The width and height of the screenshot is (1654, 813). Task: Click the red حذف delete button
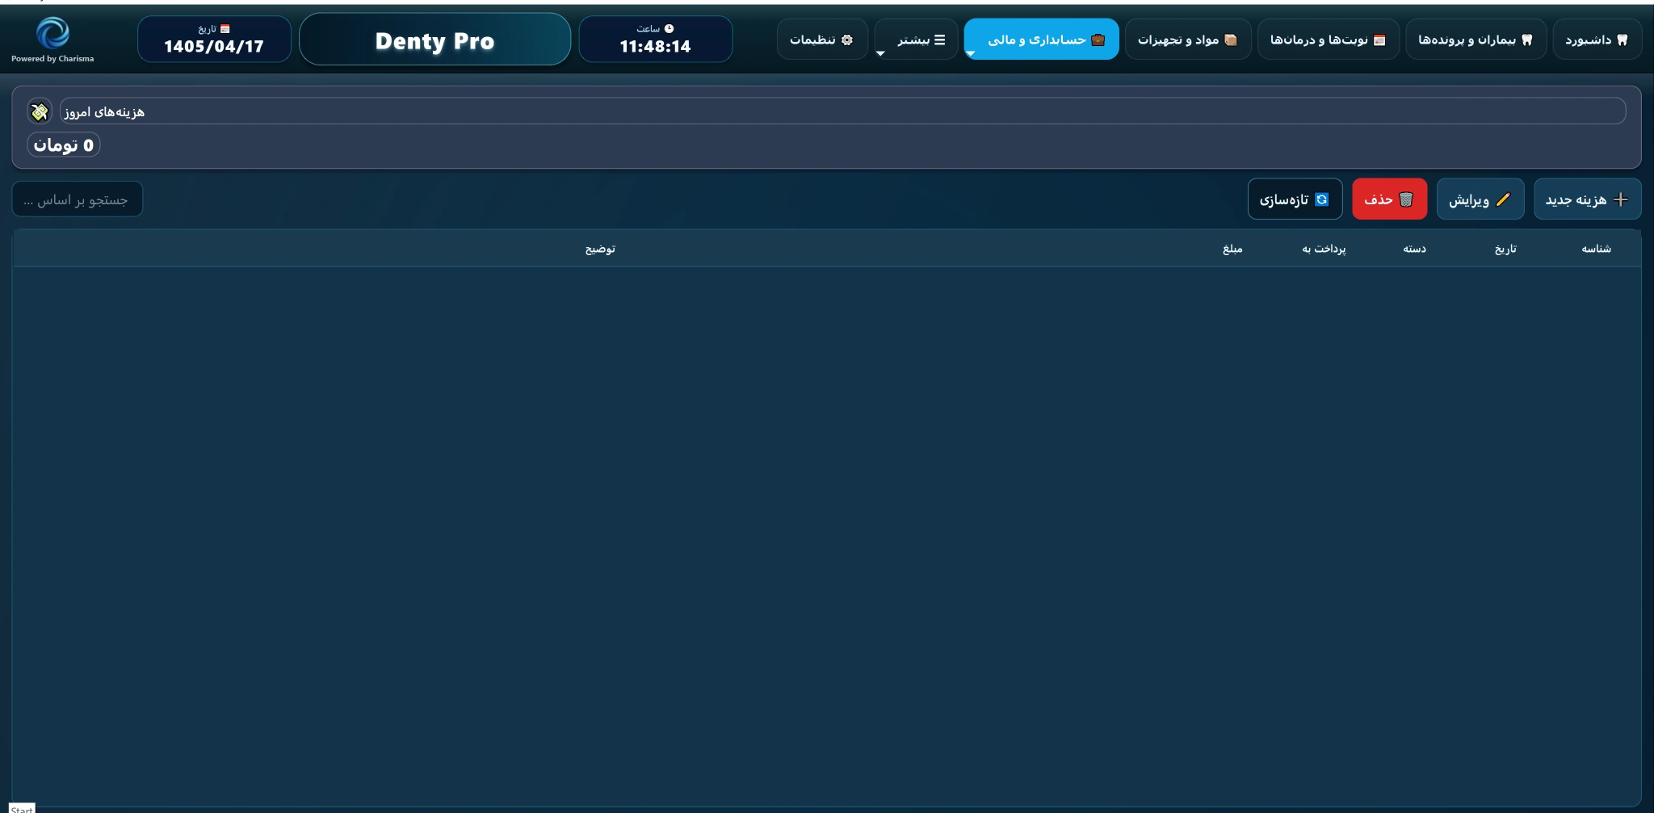click(x=1389, y=199)
